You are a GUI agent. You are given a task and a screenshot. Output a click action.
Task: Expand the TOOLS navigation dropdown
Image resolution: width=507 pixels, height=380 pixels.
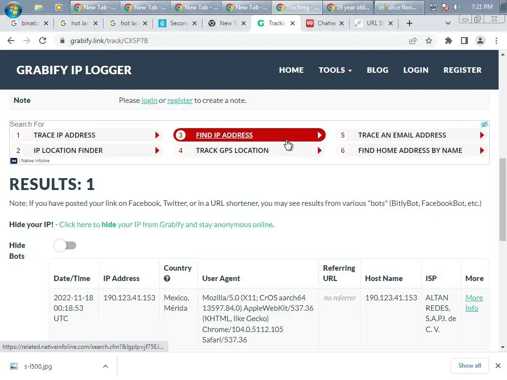click(335, 70)
